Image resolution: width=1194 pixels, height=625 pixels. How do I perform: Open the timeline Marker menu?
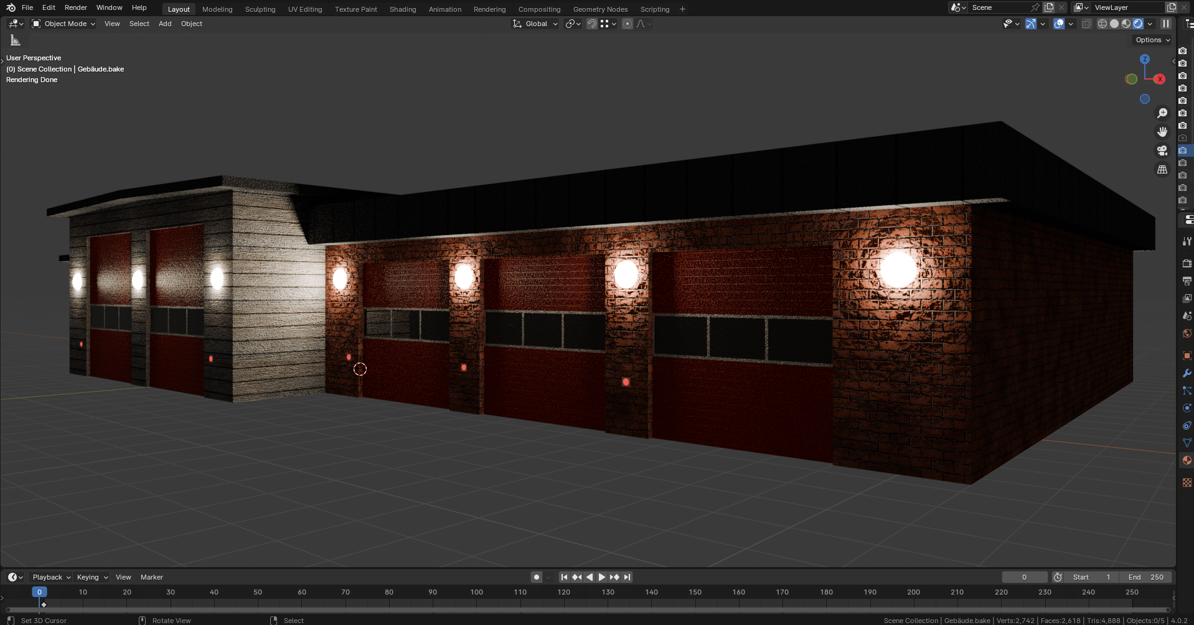point(152,577)
